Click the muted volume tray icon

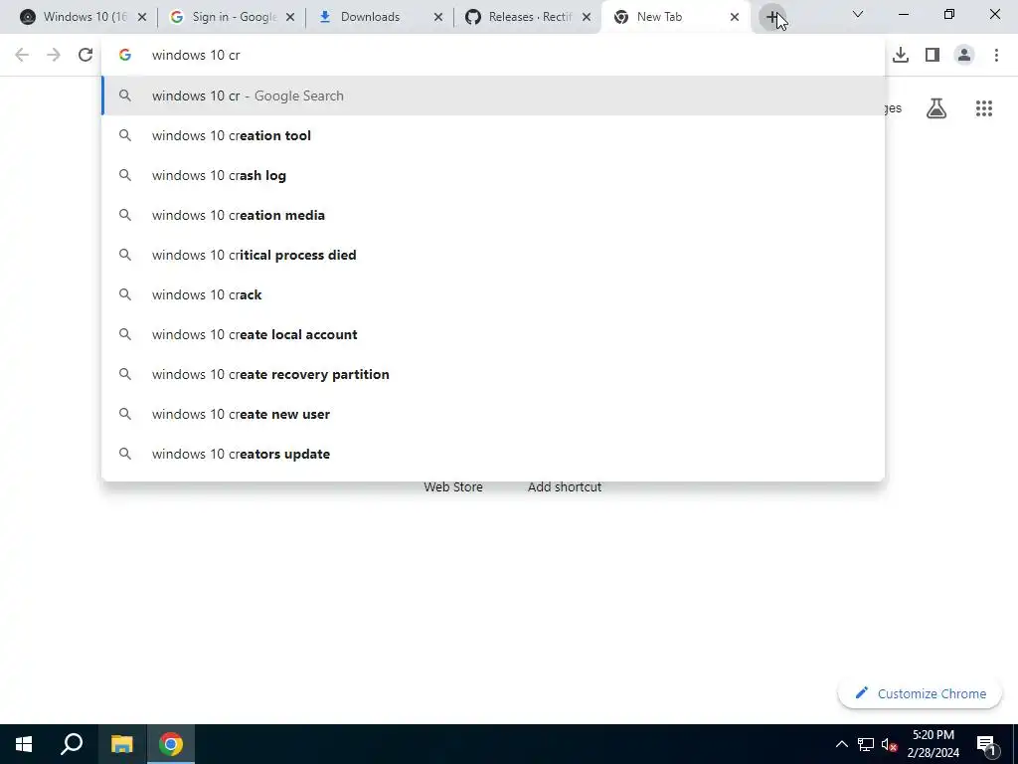coord(889,744)
